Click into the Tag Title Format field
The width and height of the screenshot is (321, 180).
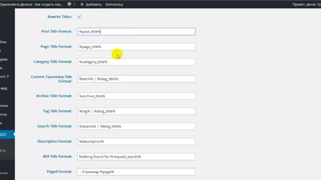(136, 111)
